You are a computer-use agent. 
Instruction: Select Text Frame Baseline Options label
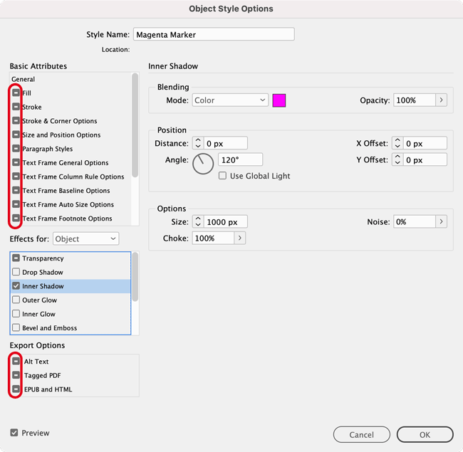click(66, 191)
